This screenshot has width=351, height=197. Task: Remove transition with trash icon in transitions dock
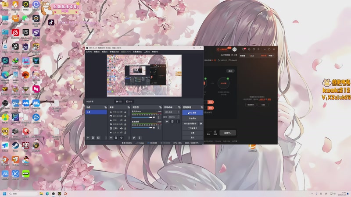click(172, 122)
